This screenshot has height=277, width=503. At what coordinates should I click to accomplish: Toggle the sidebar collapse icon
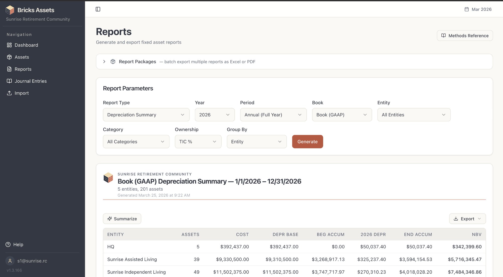(x=98, y=9)
